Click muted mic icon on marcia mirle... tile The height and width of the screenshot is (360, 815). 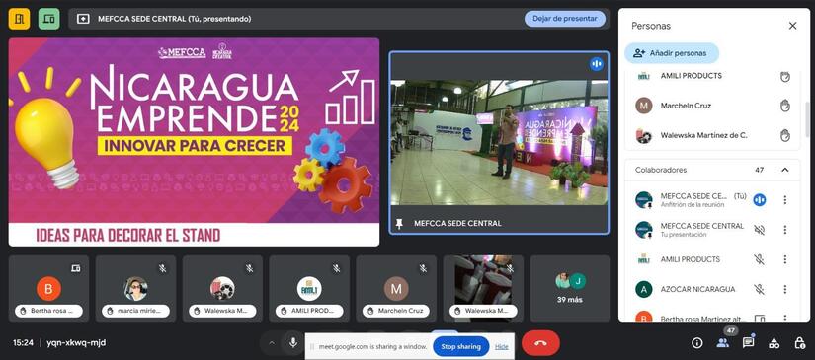pyautogui.click(x=163, y=268)
